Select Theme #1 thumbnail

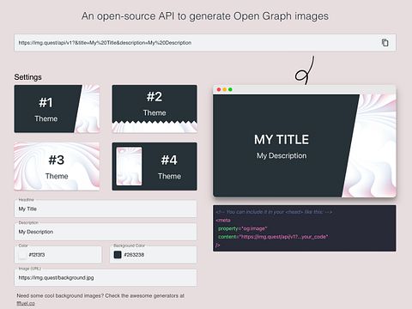(x=57, y=109)
